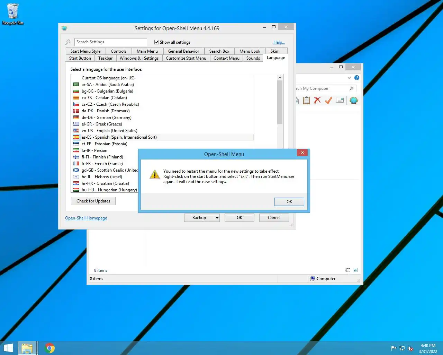Image resolution: width=443 pixels, height=355 pixels.
Task: Click the blue Help question mark in Explorer
Action: click(357, 78)
